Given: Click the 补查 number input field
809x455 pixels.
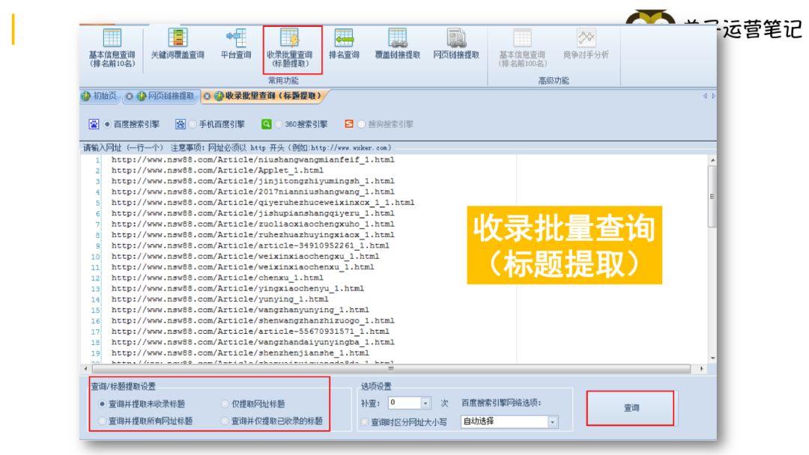Looking at the screenshot, I should (x=405, y=403).
